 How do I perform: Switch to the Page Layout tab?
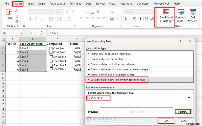click(x=57, y=4)
